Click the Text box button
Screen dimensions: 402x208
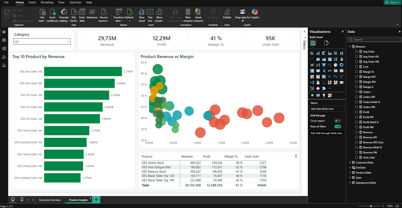(150, 15)
